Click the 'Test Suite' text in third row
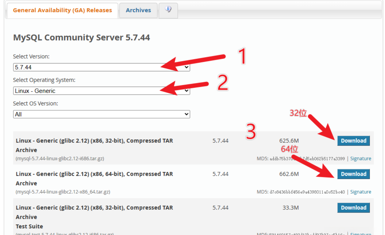Image resolution: width=385 pixels, height=235 pixels. tap(29, 226)
